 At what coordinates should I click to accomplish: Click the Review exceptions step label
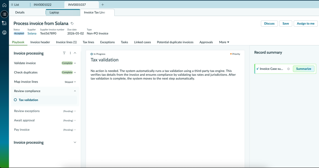(x=27, y=111)
